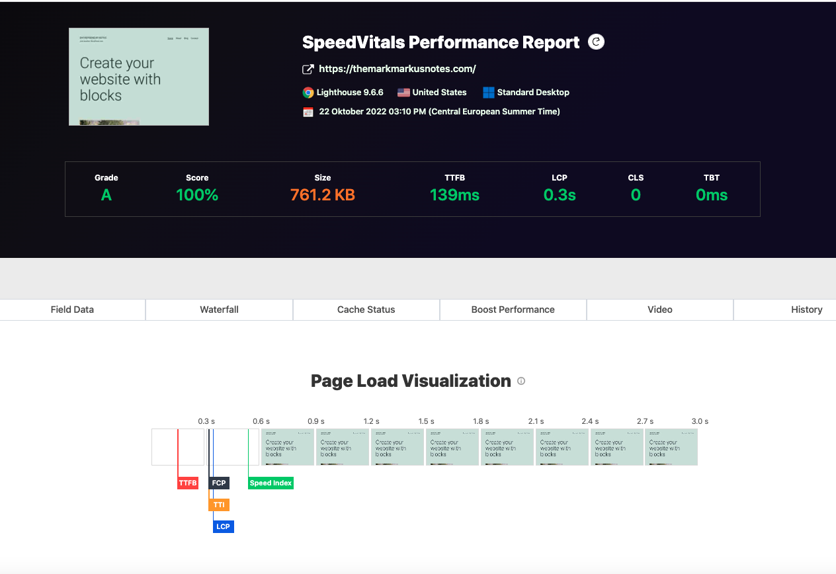Click the United States flag icon
The height and width of the screenshot is (574, 836).
click(x=403, y=93)
